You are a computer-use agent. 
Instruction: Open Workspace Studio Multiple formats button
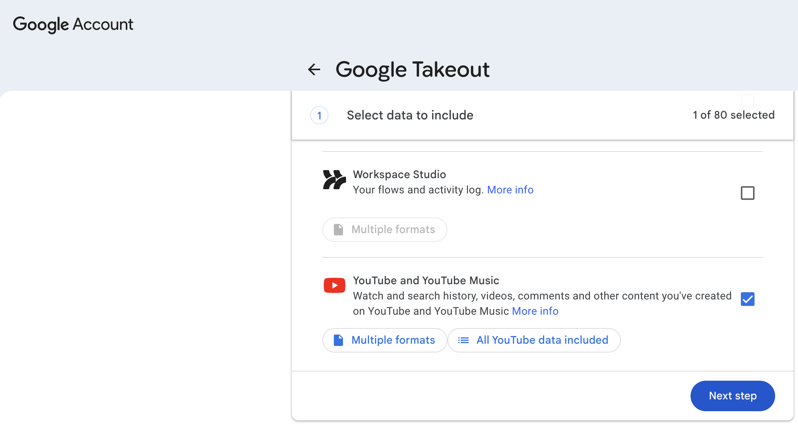385,230
